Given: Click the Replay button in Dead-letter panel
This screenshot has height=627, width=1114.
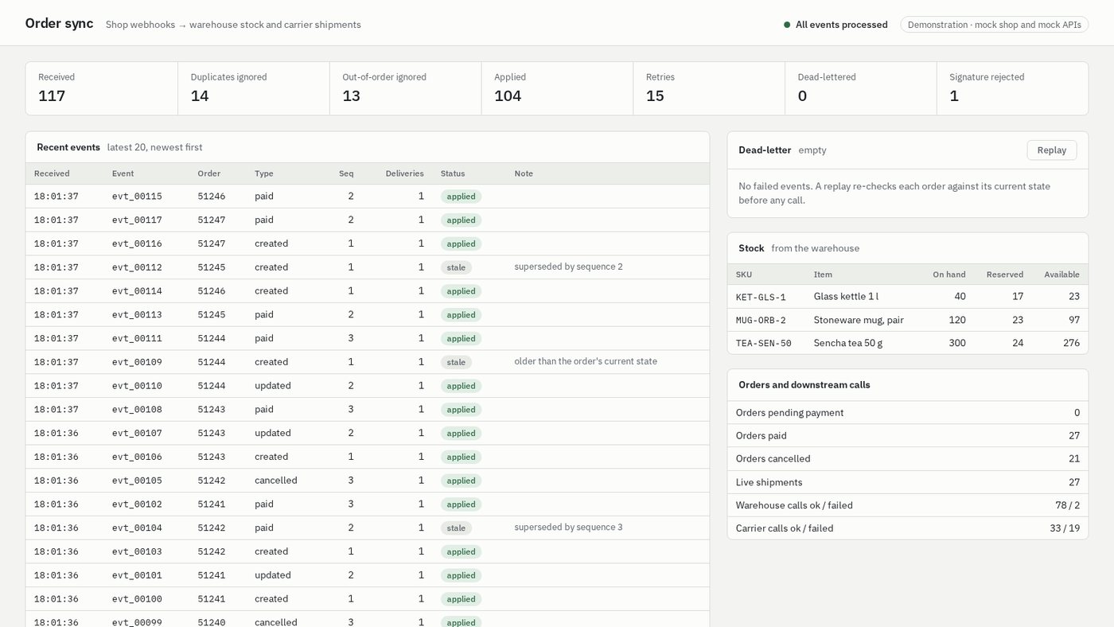Looking at the screenshot, I should 1051,150.
